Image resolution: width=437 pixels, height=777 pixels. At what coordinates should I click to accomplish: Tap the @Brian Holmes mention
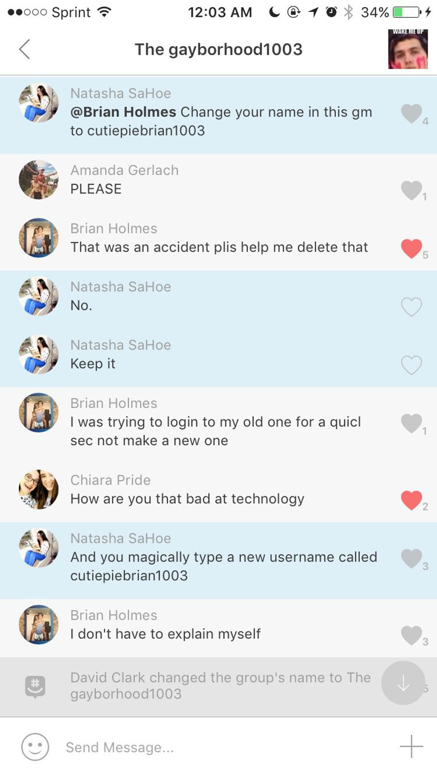[x=123, y=112]
